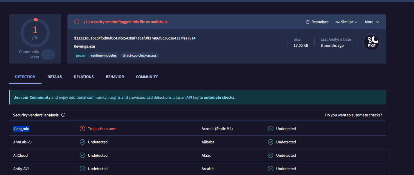Viewport: 414px width, 175px height.
Task: Click the Join our Community link
Action: [32, 98]
